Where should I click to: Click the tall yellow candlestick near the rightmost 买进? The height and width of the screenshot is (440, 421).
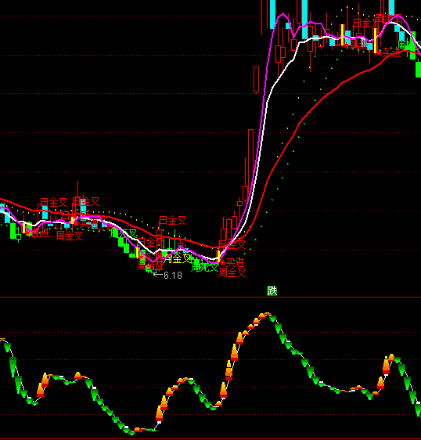[x=375, y=41]
